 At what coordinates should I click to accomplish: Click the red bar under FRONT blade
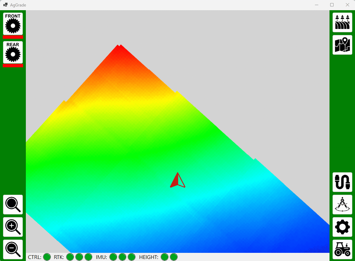(13, 37)
